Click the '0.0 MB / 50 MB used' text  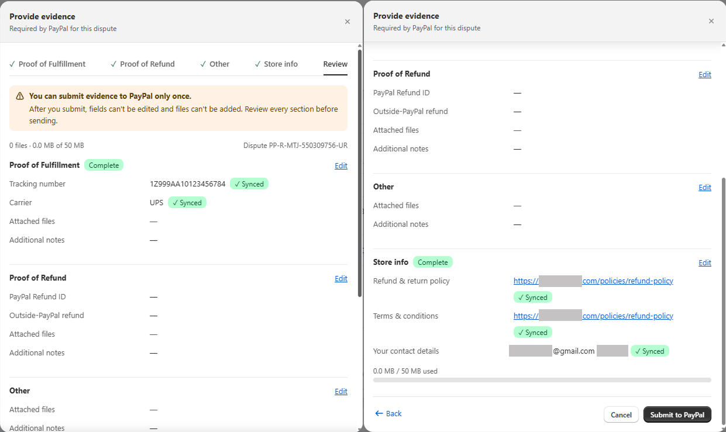tap(405, 371)
